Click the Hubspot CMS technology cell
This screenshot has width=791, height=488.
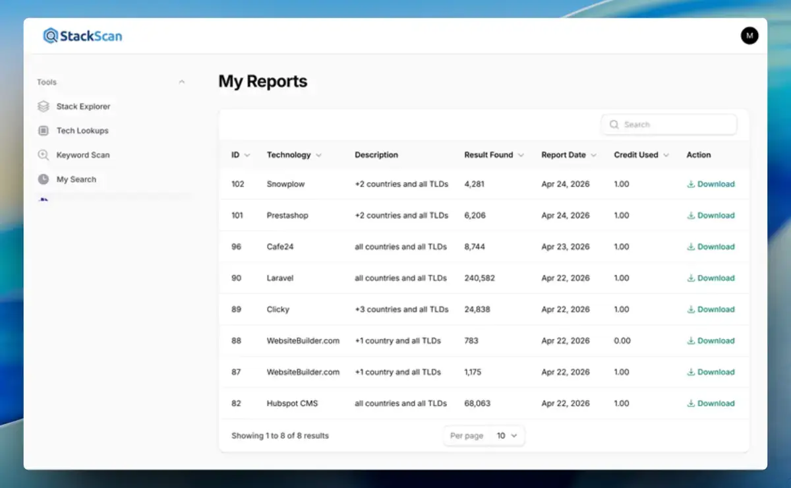[x=292, y=404]
